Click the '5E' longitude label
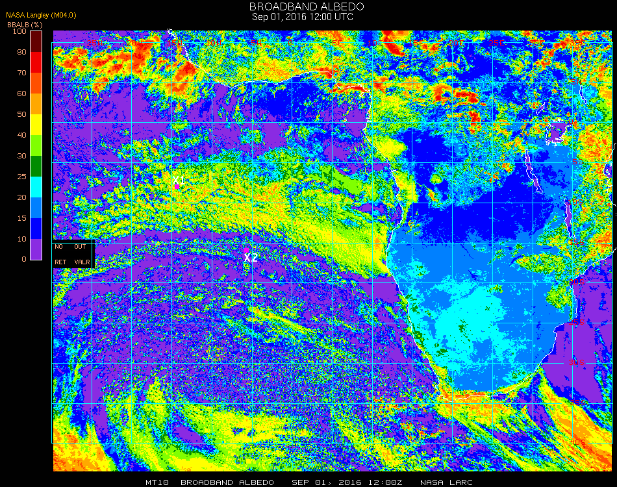Screen dimensions: 617x487 (x=337, y=43)
